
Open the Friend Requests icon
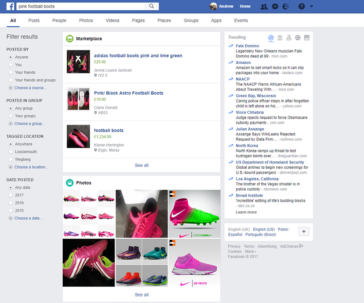264,6
